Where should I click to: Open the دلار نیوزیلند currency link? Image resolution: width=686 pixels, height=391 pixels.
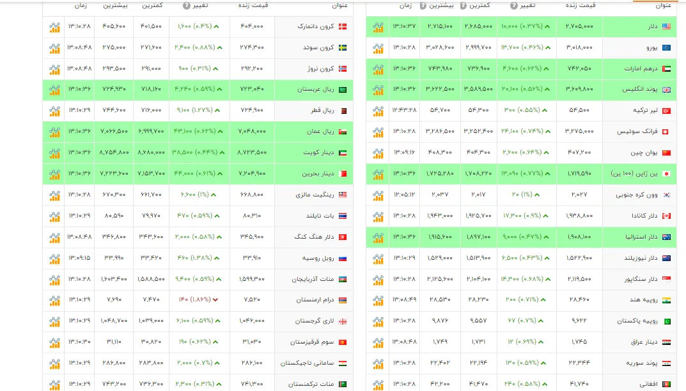click(641, 258)
